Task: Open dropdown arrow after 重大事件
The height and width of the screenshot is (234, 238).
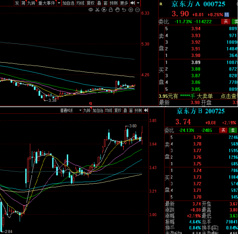Action: pyautogui.click(x=59, y=3)
